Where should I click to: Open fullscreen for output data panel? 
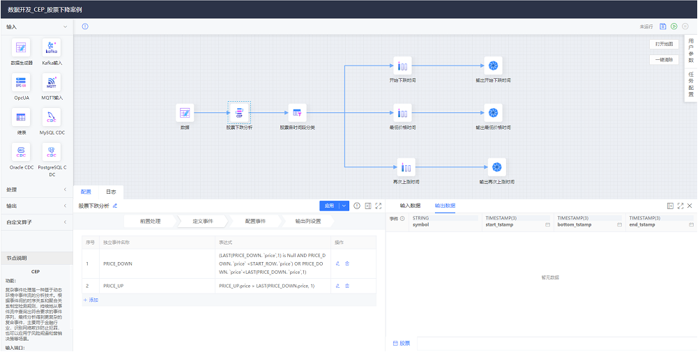pyautogui.click(x=680, y=206)
